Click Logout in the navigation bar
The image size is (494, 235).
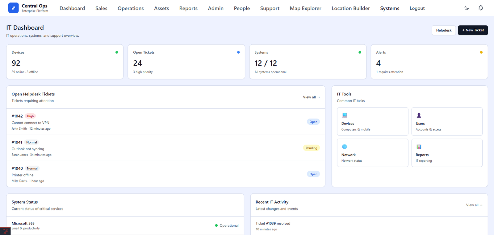coord(417,8)
